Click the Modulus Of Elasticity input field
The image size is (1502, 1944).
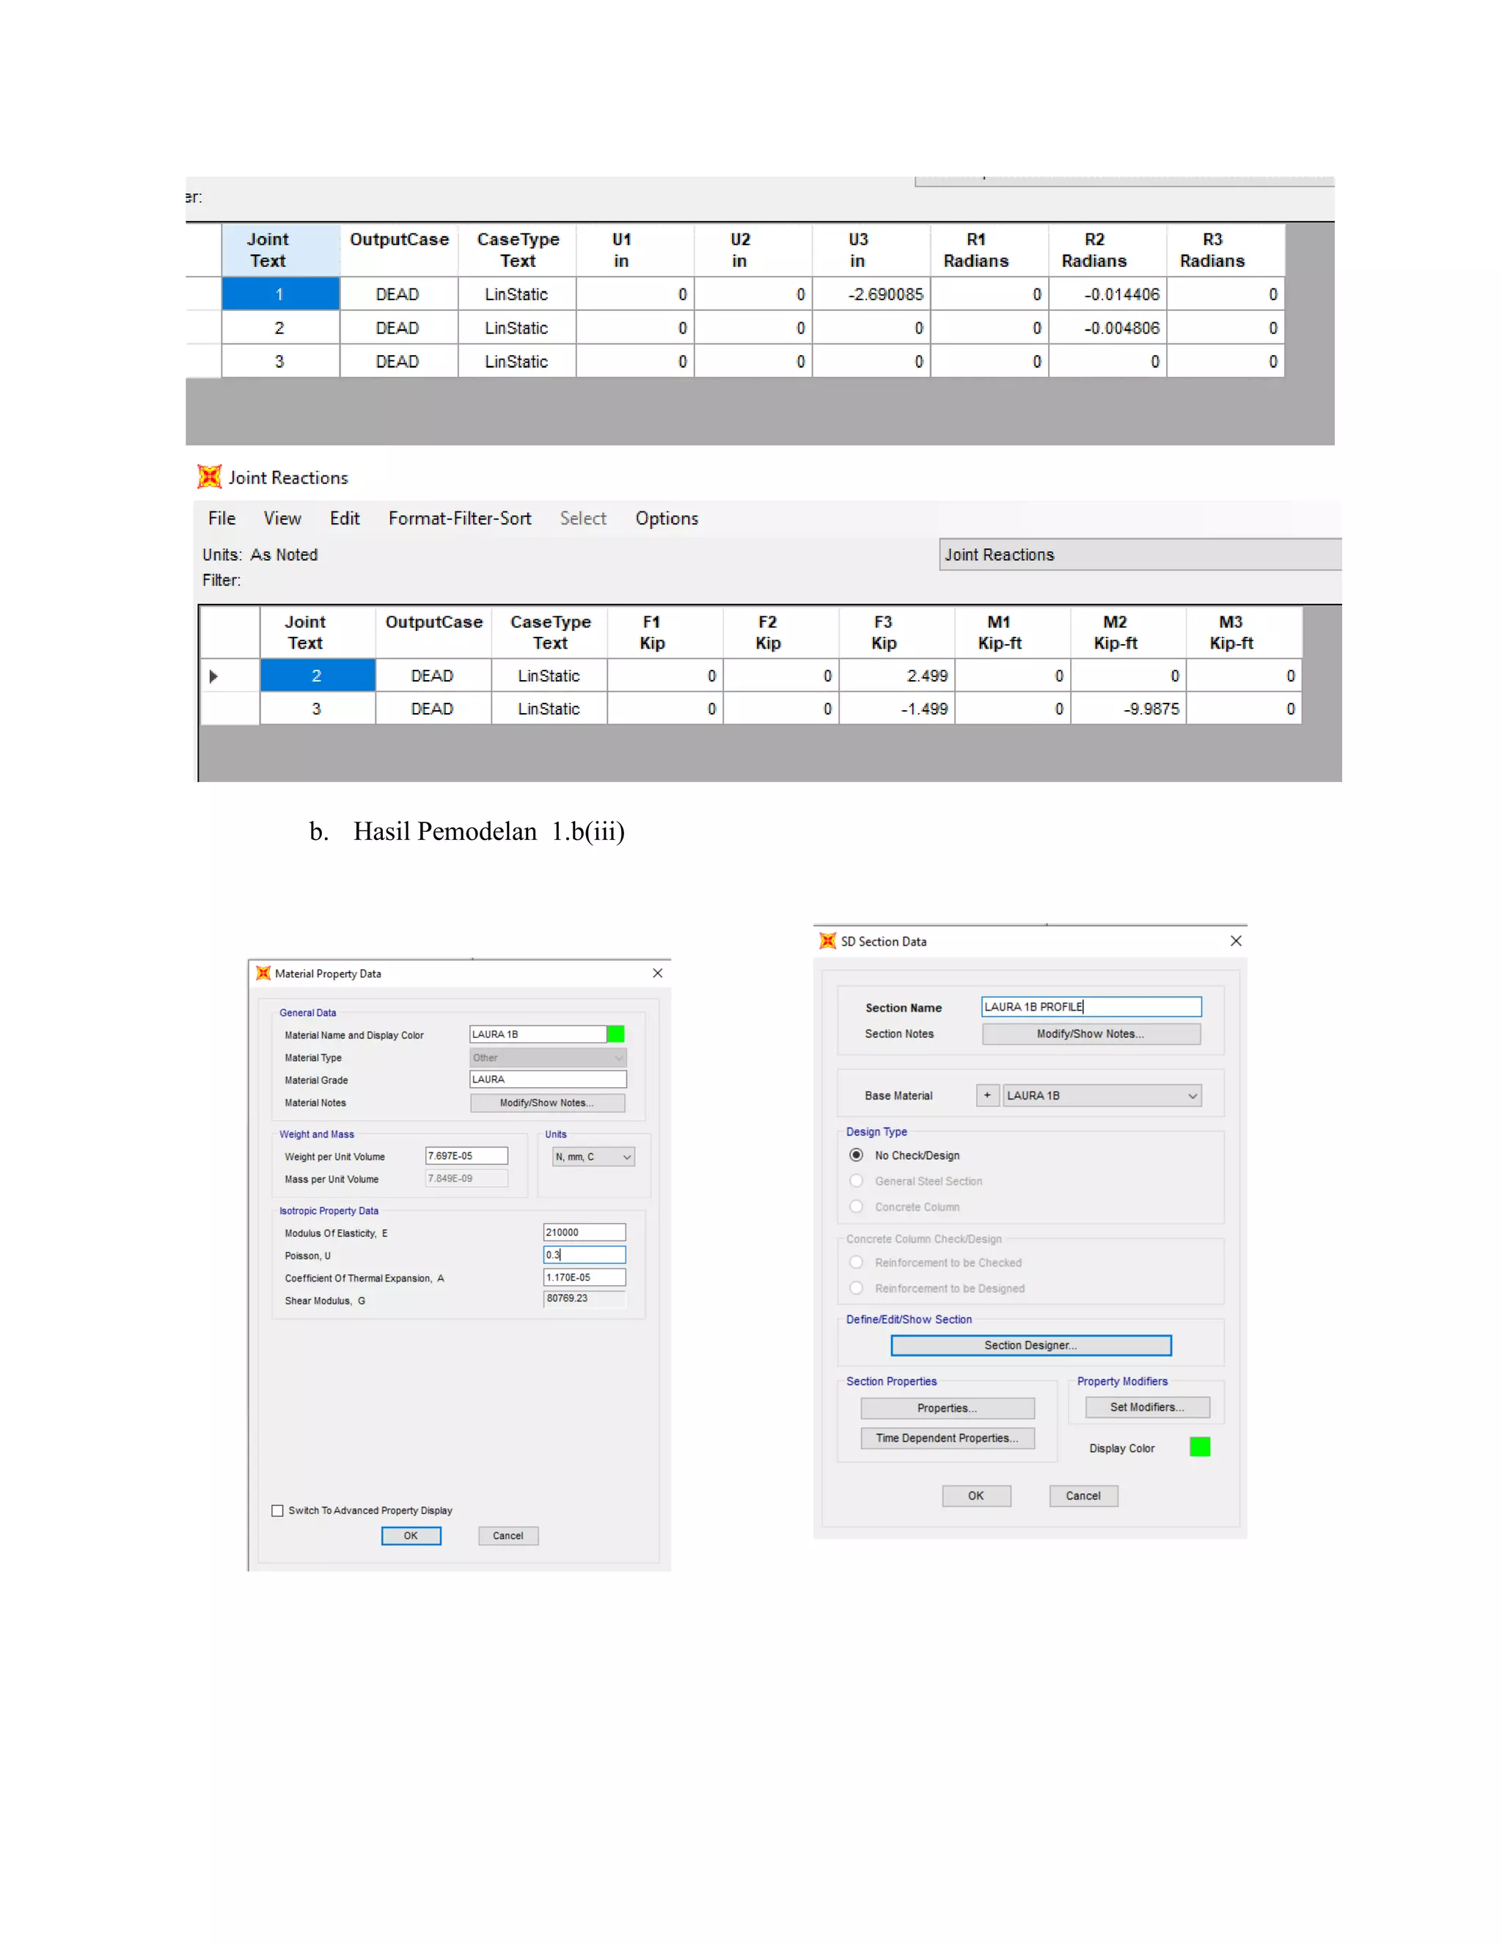(x=584, y=1233)
